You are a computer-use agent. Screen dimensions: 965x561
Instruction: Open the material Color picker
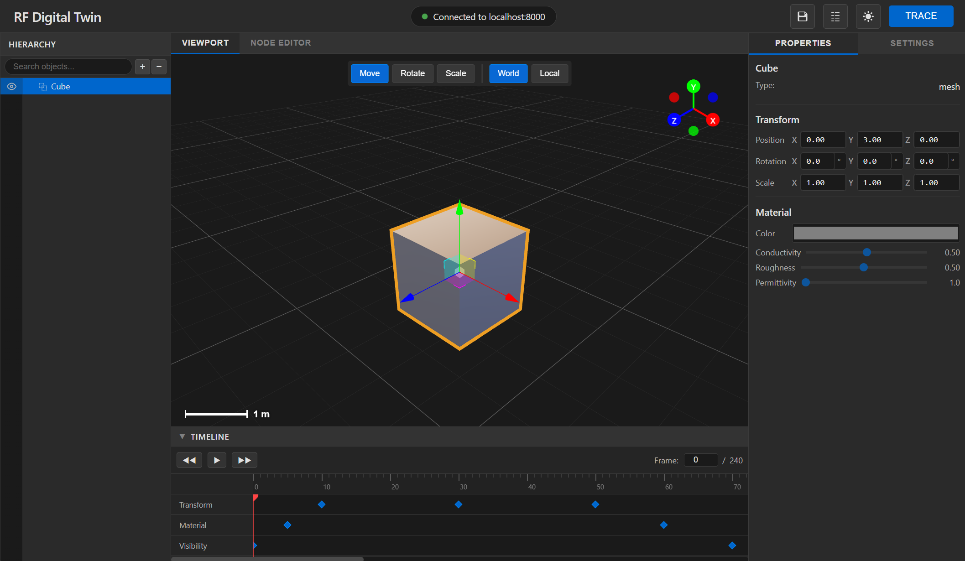click(875, 233)
